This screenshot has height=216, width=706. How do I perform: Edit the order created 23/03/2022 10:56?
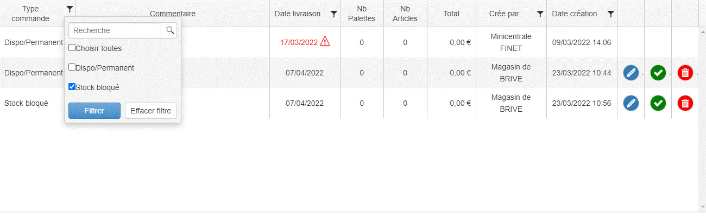tap(631, 103)
